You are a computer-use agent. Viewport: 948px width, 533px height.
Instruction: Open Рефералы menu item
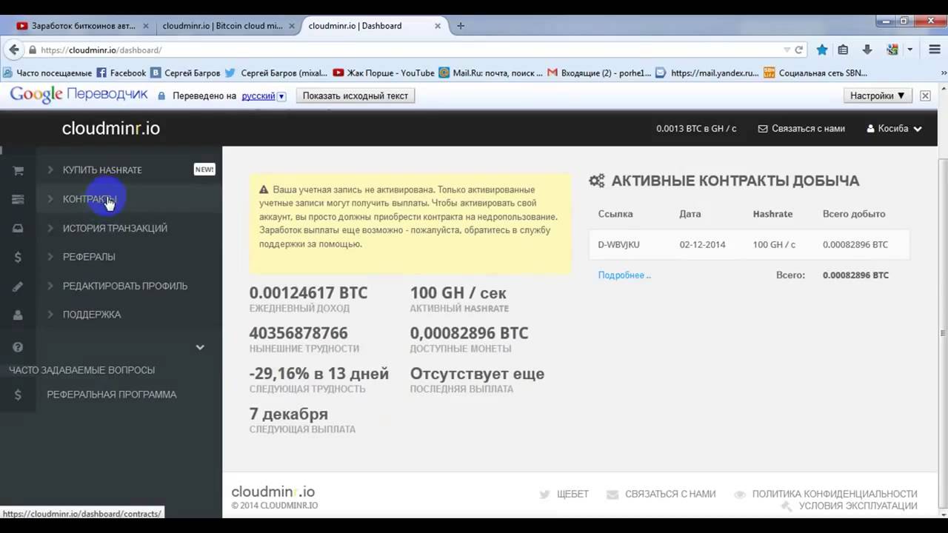tap(89, 257)
